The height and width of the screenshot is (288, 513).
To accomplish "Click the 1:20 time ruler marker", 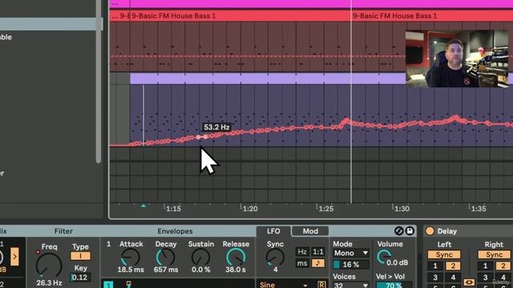I will click(x=249, y=208).
